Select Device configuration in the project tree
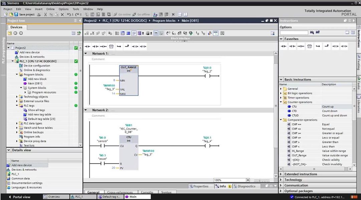This screenshot has height=200, width=361. click(x=37, y=66)
